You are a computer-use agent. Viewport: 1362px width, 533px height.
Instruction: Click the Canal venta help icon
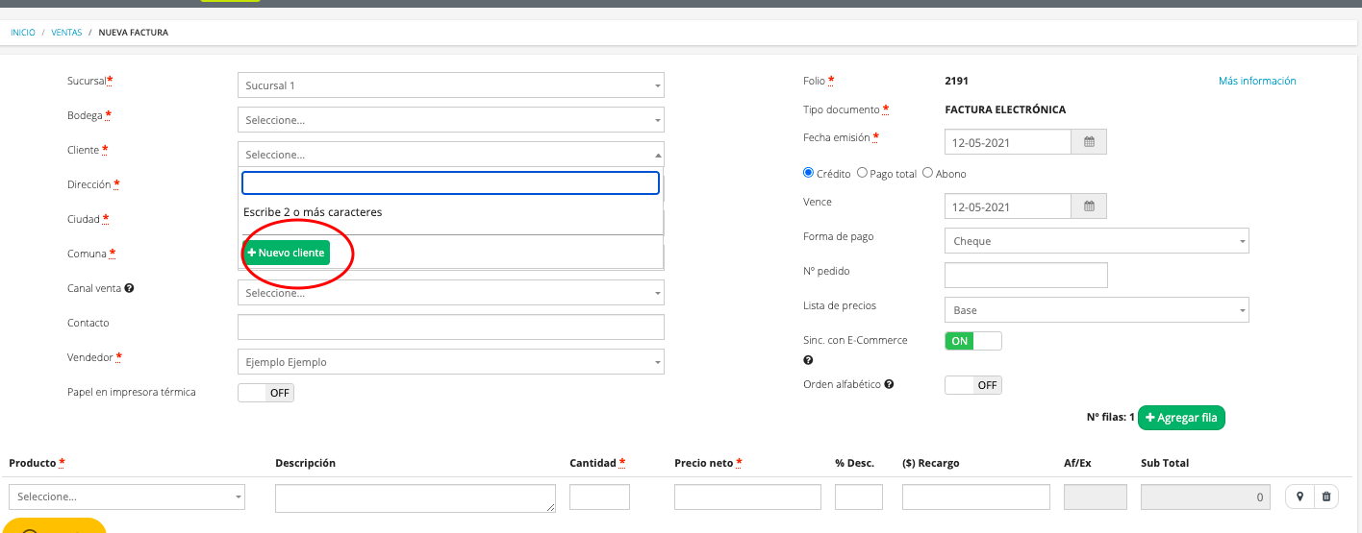tap(129, 288)
